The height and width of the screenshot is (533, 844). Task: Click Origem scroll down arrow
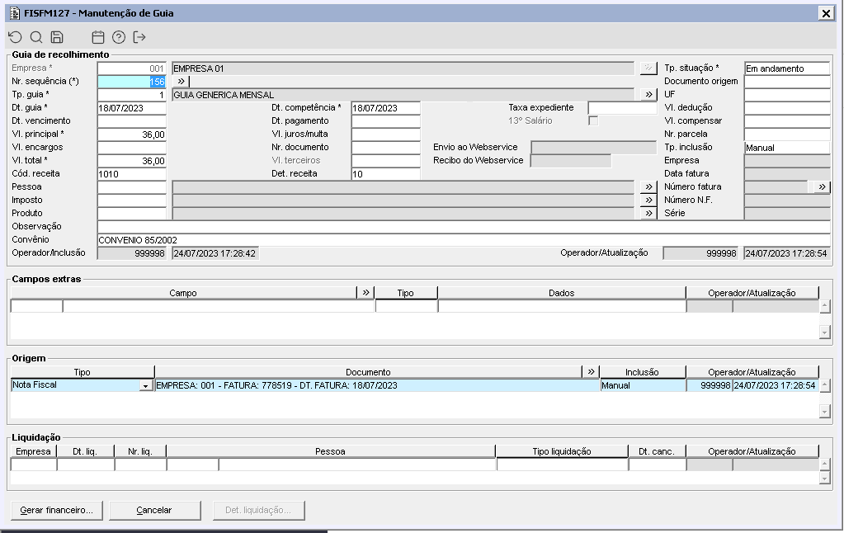tap(824, 412)
